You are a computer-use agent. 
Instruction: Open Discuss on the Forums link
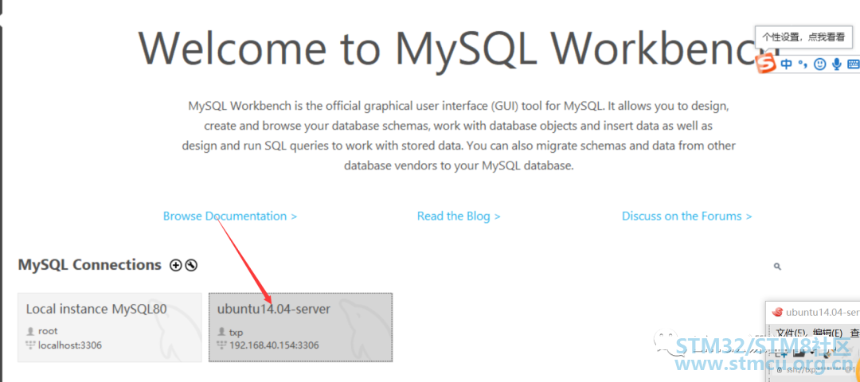pyautogui.click(x=686, y=216)
